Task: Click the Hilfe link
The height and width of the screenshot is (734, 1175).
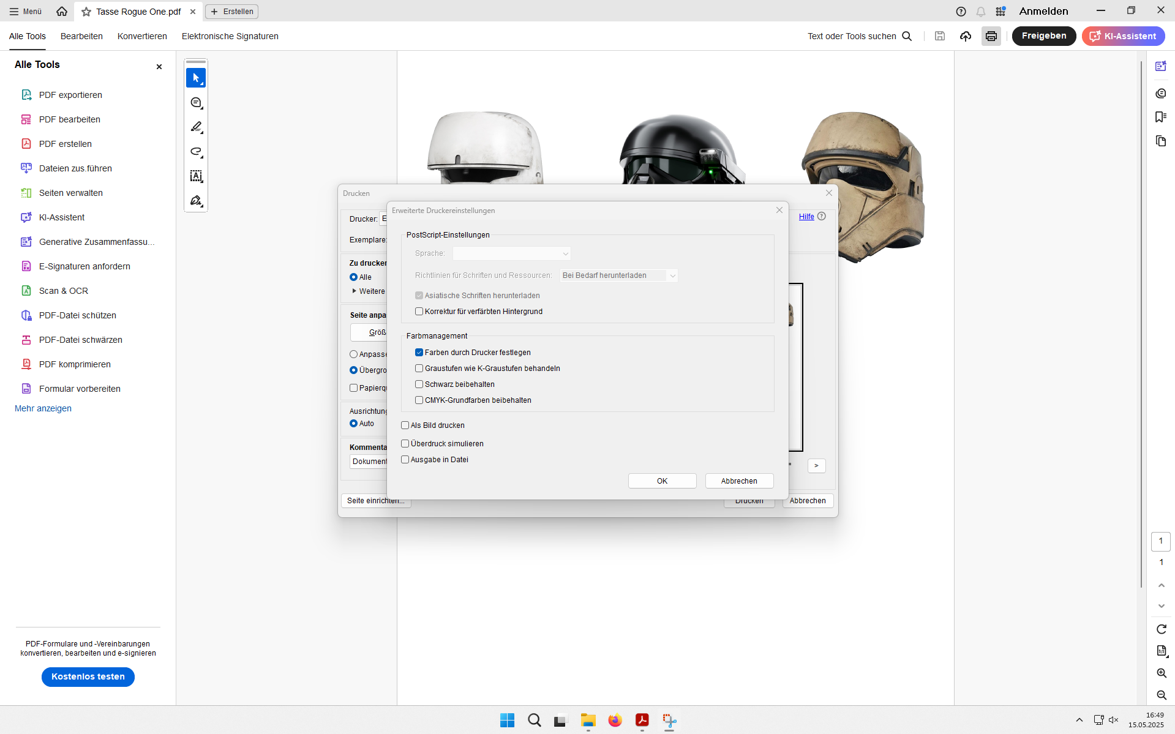Action: click(806, 217)
